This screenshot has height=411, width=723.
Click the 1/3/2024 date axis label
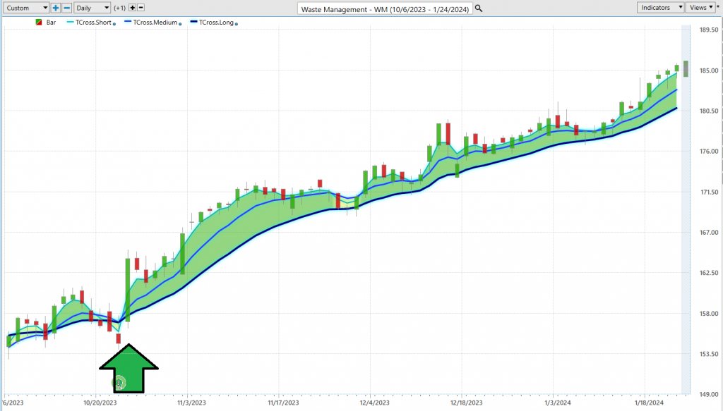pos(558,403)
